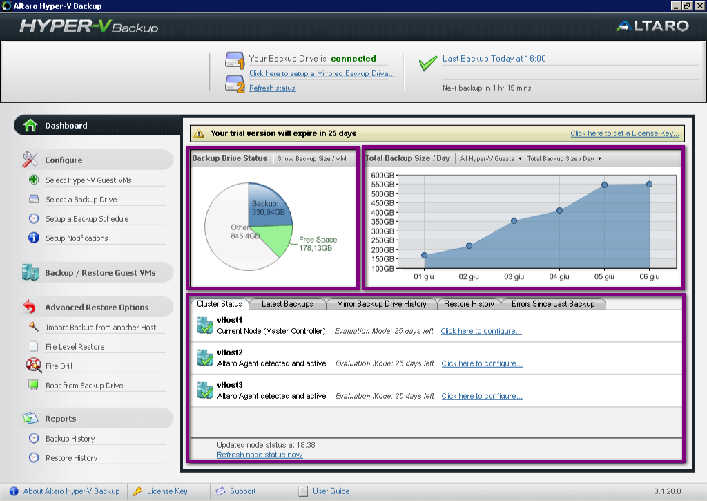Screen dimensions: 707x501
Task: Click here to get a License Key link
Action: [x=624, y=133]
